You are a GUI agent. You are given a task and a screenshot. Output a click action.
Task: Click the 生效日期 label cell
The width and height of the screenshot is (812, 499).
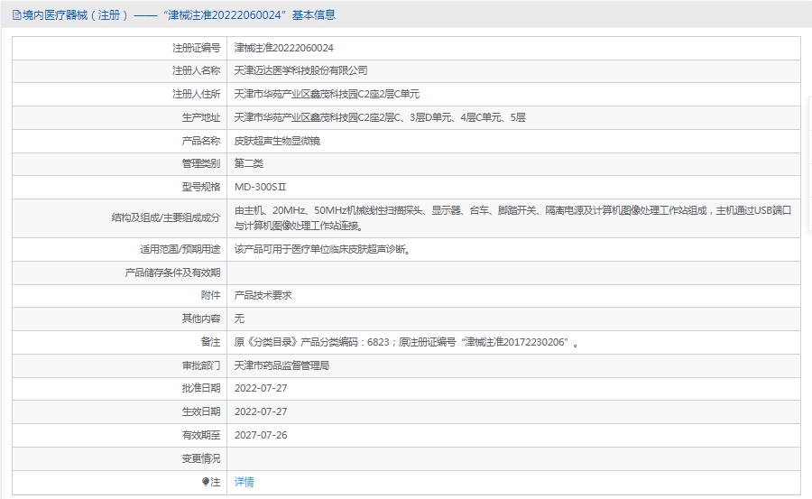coord(120,412)
